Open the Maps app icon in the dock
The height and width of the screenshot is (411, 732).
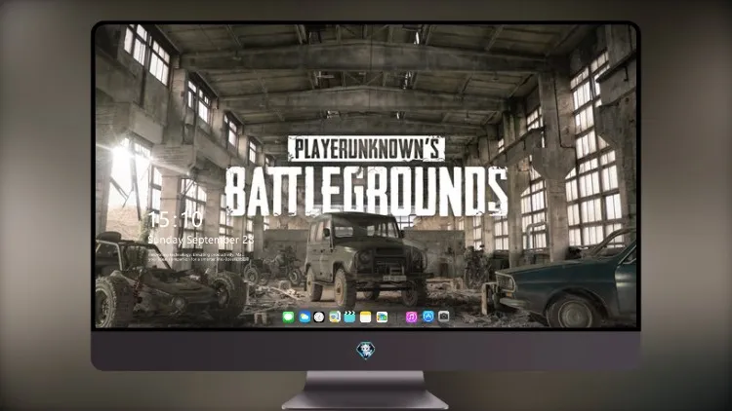(x=335, y=317)
